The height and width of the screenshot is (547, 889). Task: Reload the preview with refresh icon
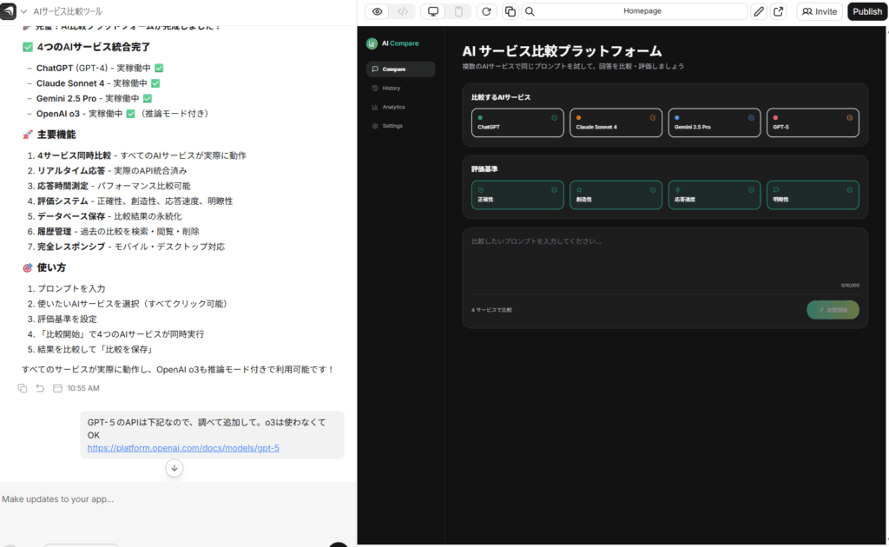[x=486, y=11]
